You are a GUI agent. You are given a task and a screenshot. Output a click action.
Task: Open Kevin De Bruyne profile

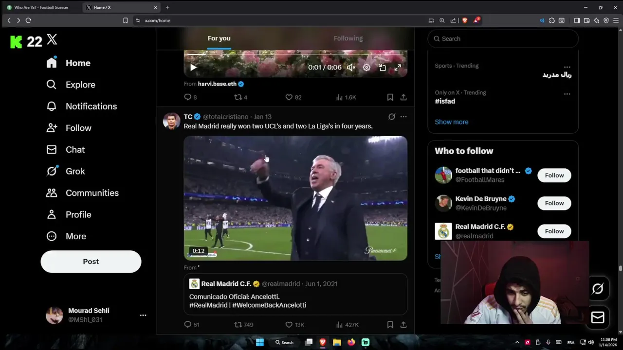click(x=481, y=199)
